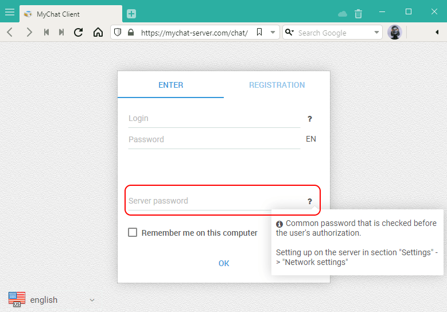Click the Server password help icon
The height and width of the screenshot is (312, 447).
tap(310, 201)
